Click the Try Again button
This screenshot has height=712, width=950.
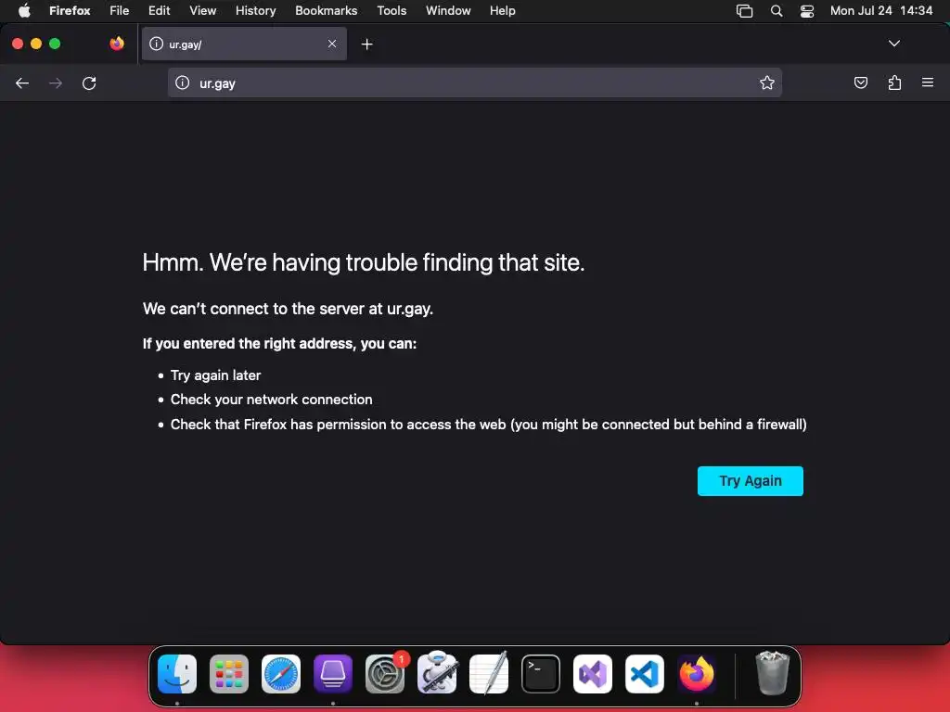point(750,481)
